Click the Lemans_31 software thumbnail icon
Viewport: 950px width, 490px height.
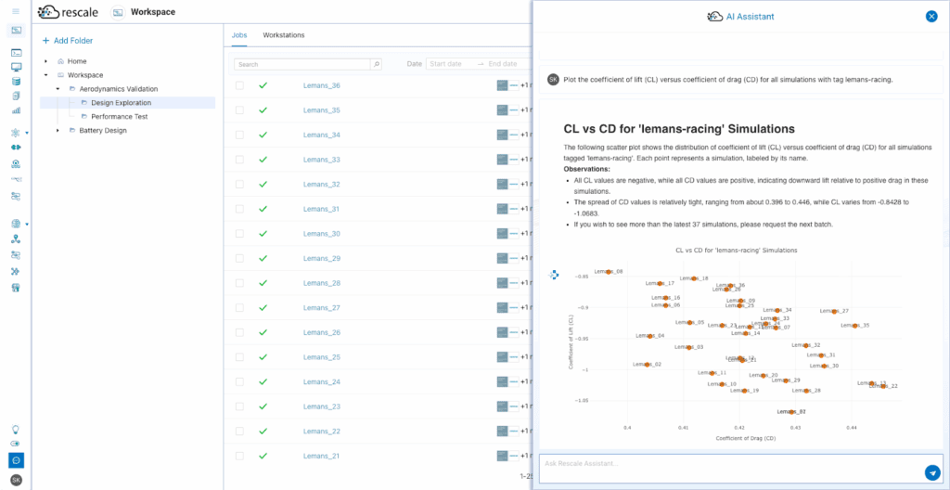(502, 209)
